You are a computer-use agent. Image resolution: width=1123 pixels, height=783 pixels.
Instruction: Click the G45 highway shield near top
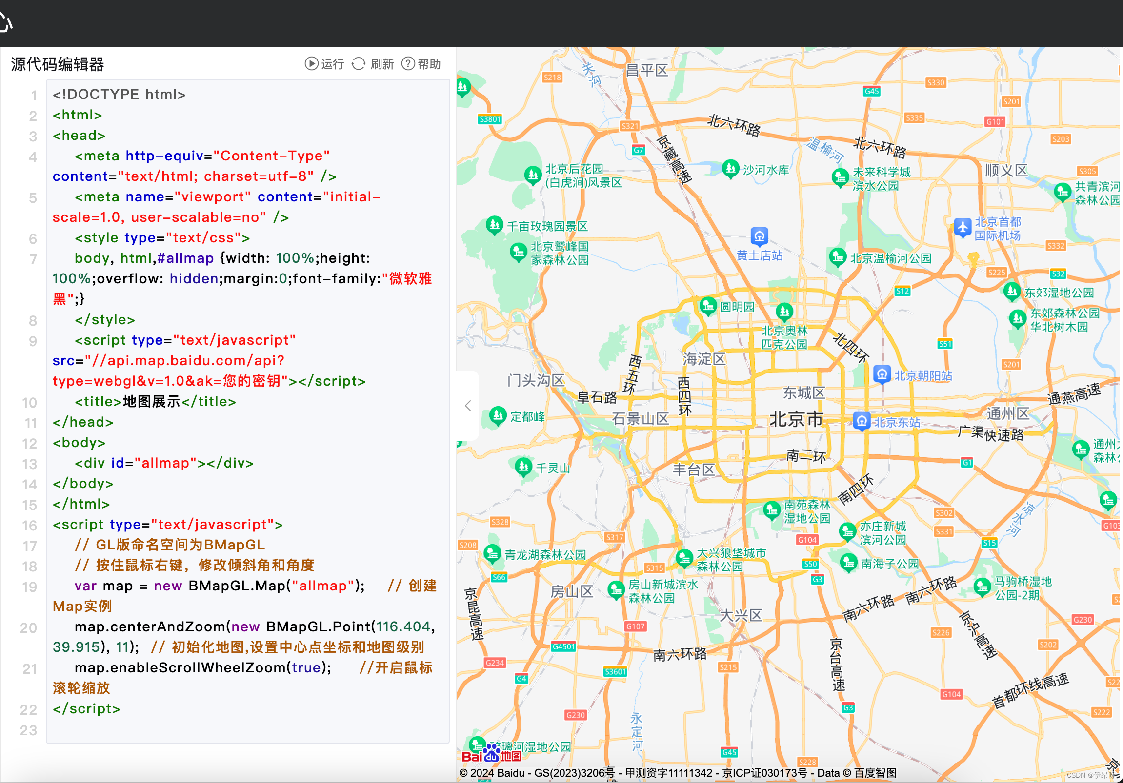click(x=872, y=91)
